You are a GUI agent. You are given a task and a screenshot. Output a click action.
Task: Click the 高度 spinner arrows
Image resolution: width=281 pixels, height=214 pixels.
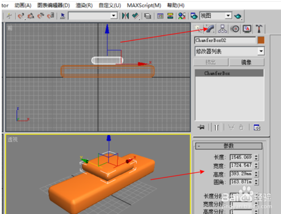(x=256, y=174)
